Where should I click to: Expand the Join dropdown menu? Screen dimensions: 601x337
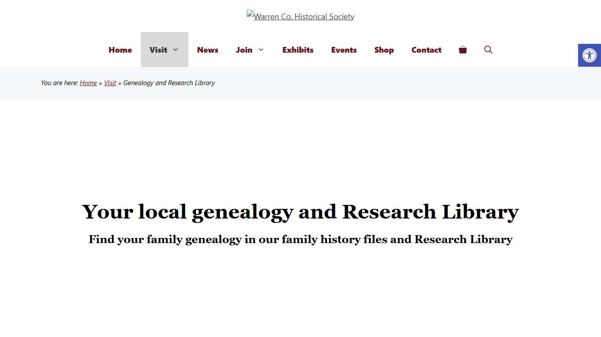(x=249, y=50)
